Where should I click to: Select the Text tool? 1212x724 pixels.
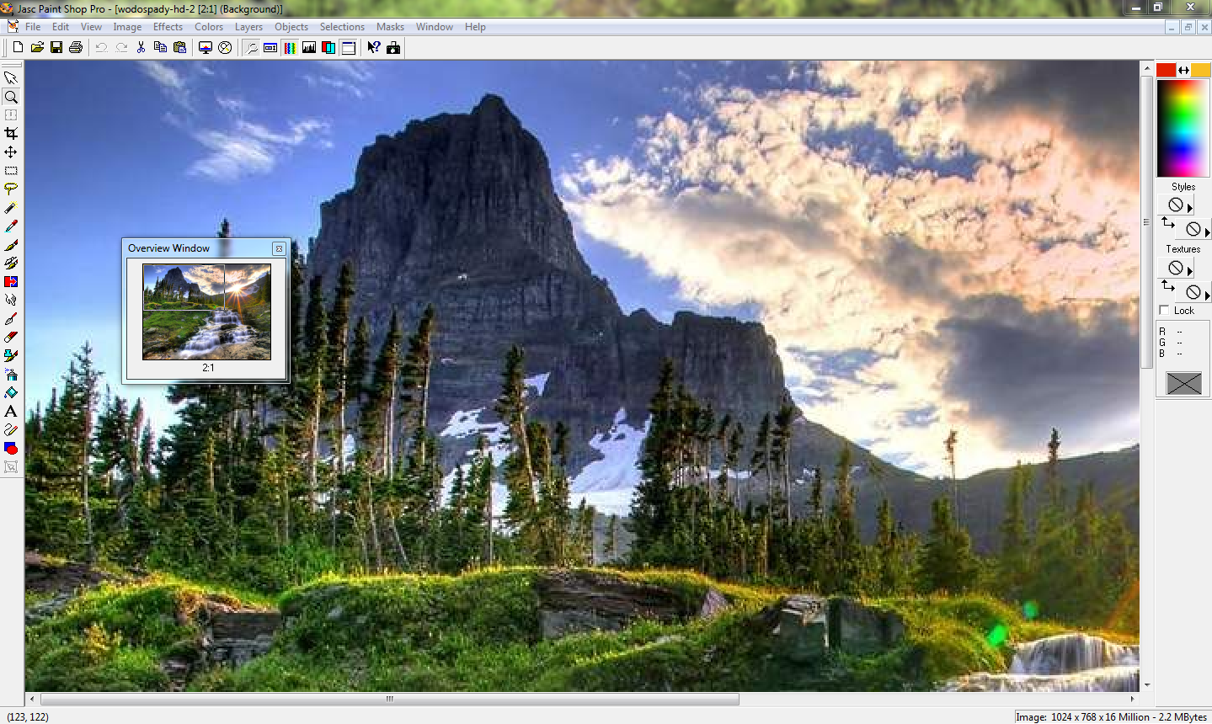(x=11, y=411)
